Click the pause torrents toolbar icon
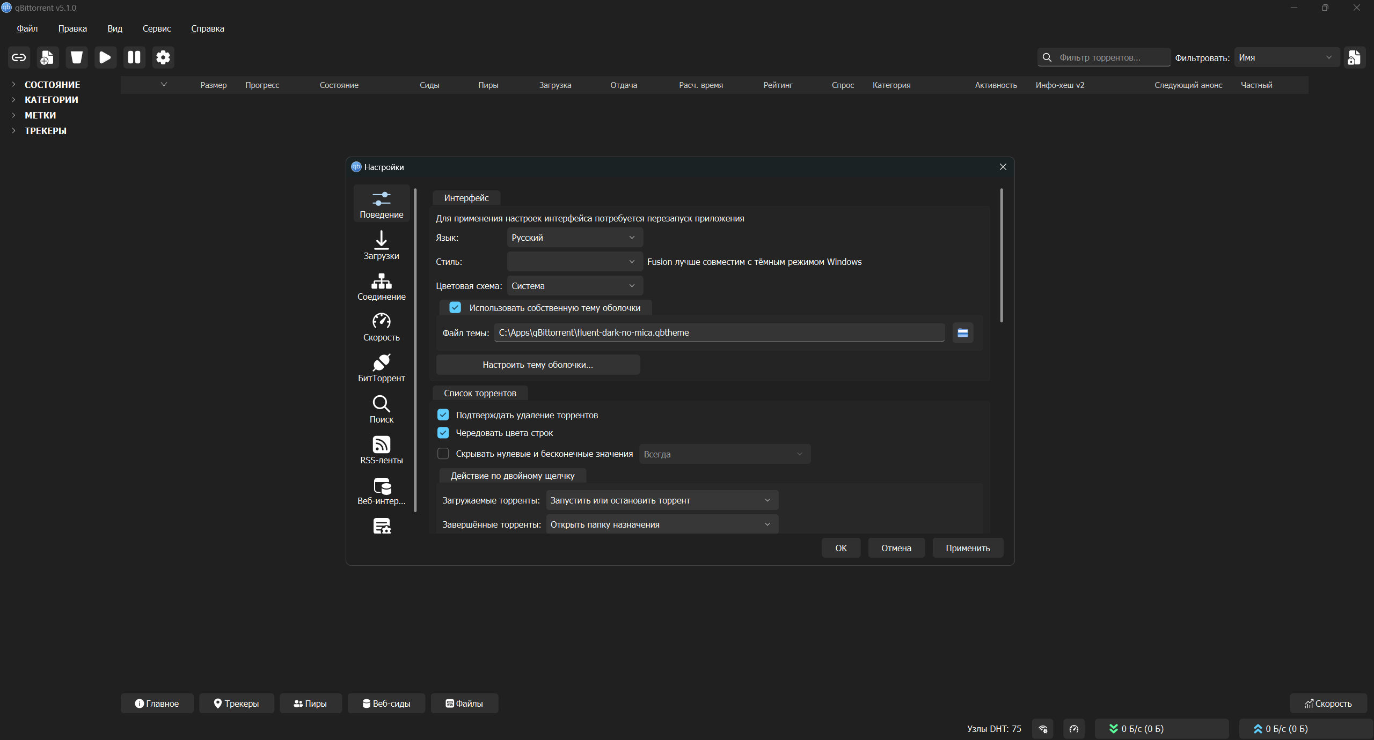 (134, 57)
